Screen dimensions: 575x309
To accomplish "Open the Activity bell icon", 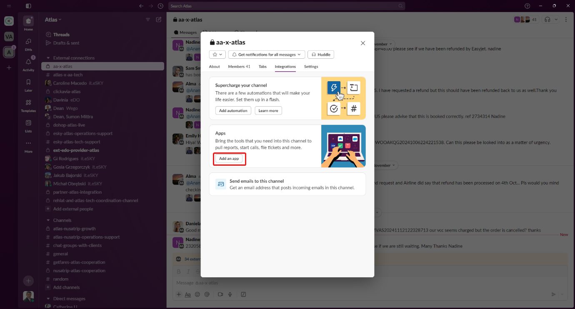I will pyautogui.click(x=28, y=62).
